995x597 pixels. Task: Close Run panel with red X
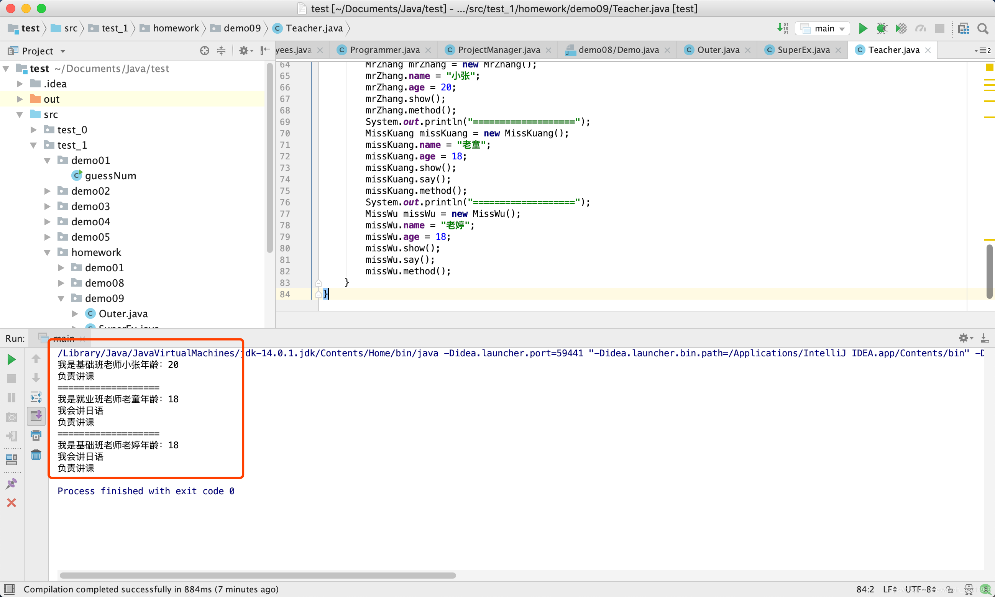pyautogui.click(x=11, y=502)
